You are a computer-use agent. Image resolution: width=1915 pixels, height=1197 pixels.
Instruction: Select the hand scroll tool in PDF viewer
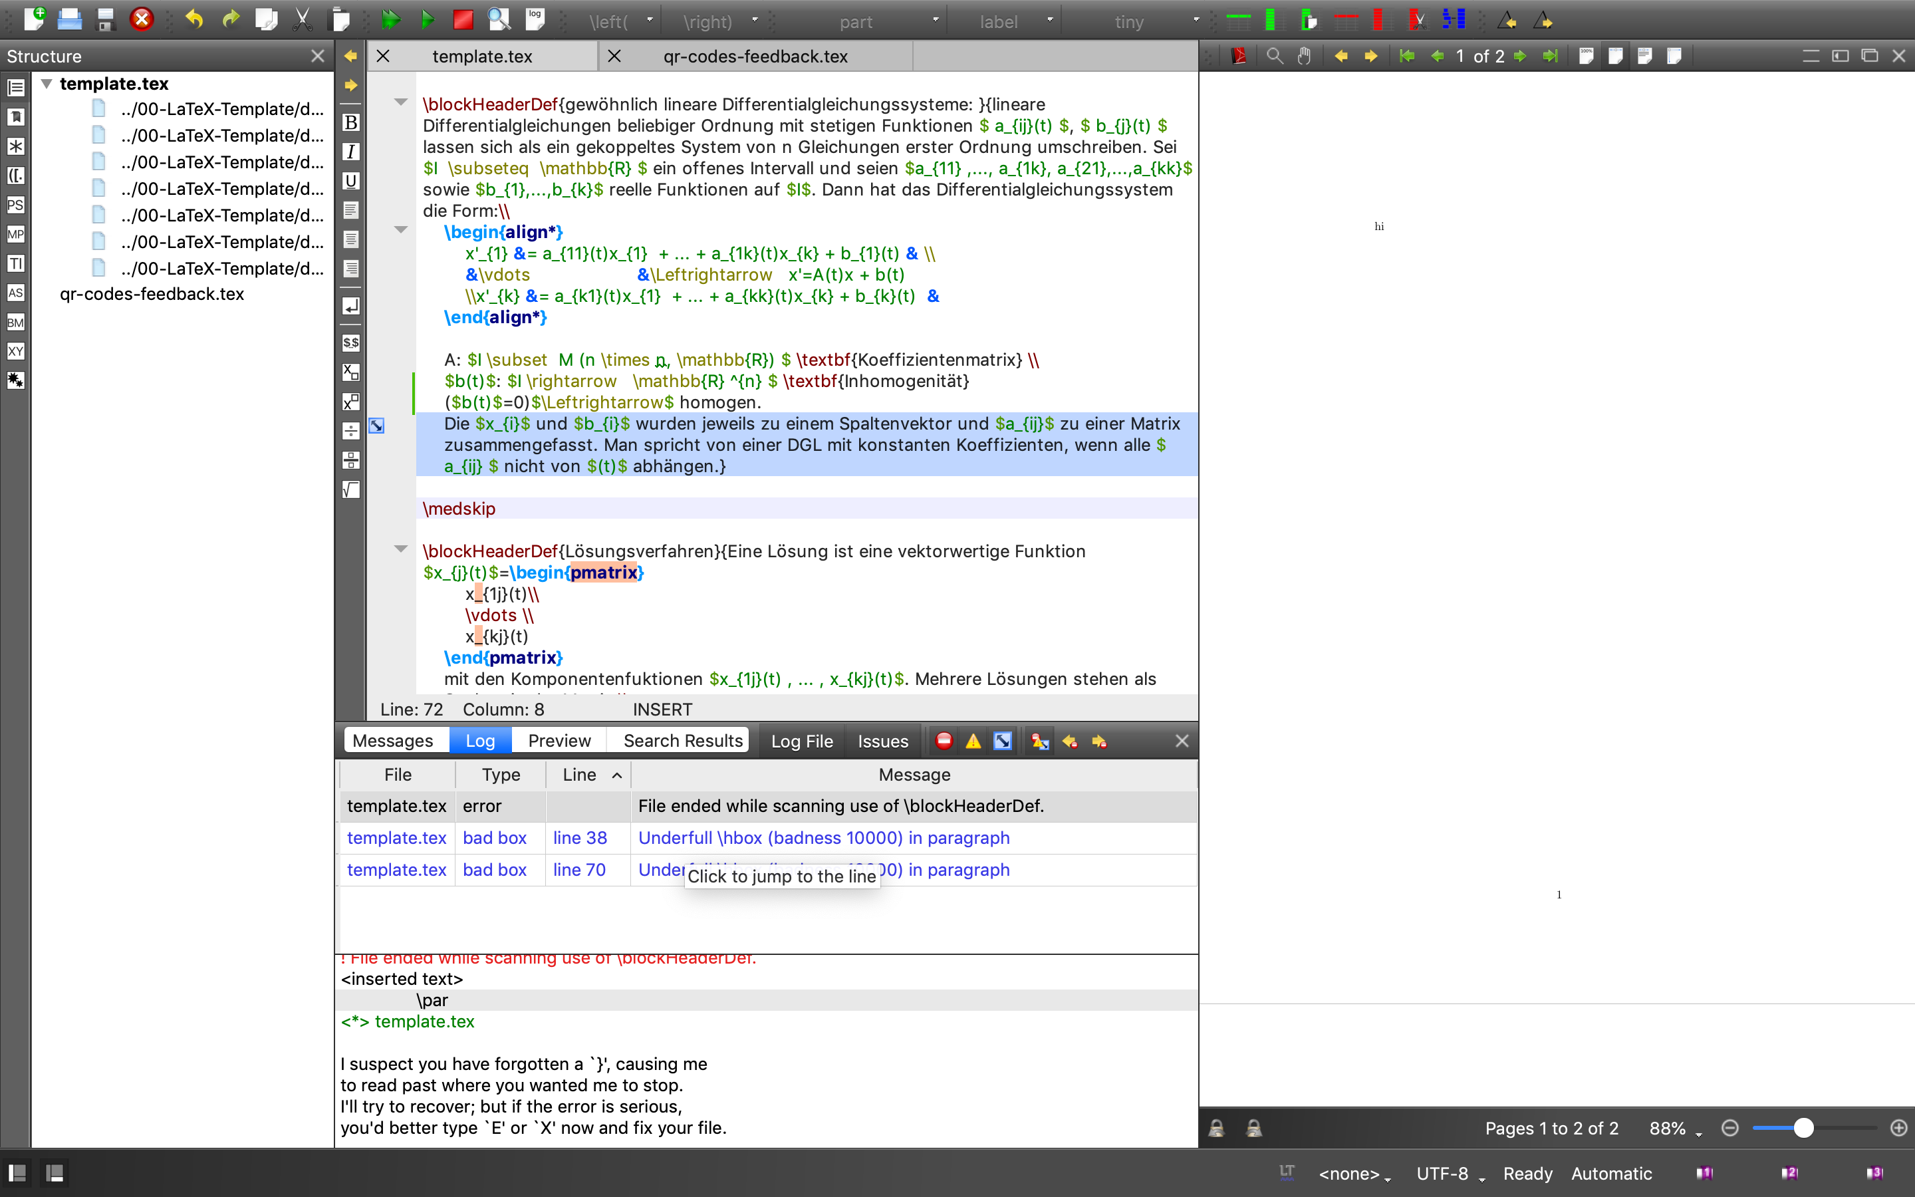tap(1304, 57)
